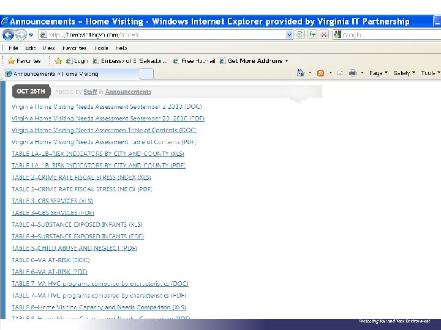Click the New Tab blank button
Screen dimensions: 441x330
146,74
